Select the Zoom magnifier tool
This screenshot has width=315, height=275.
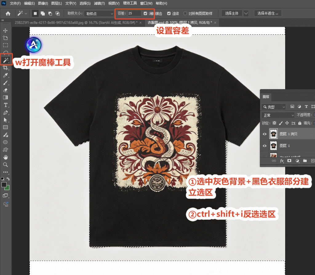[x=6, y=165]
